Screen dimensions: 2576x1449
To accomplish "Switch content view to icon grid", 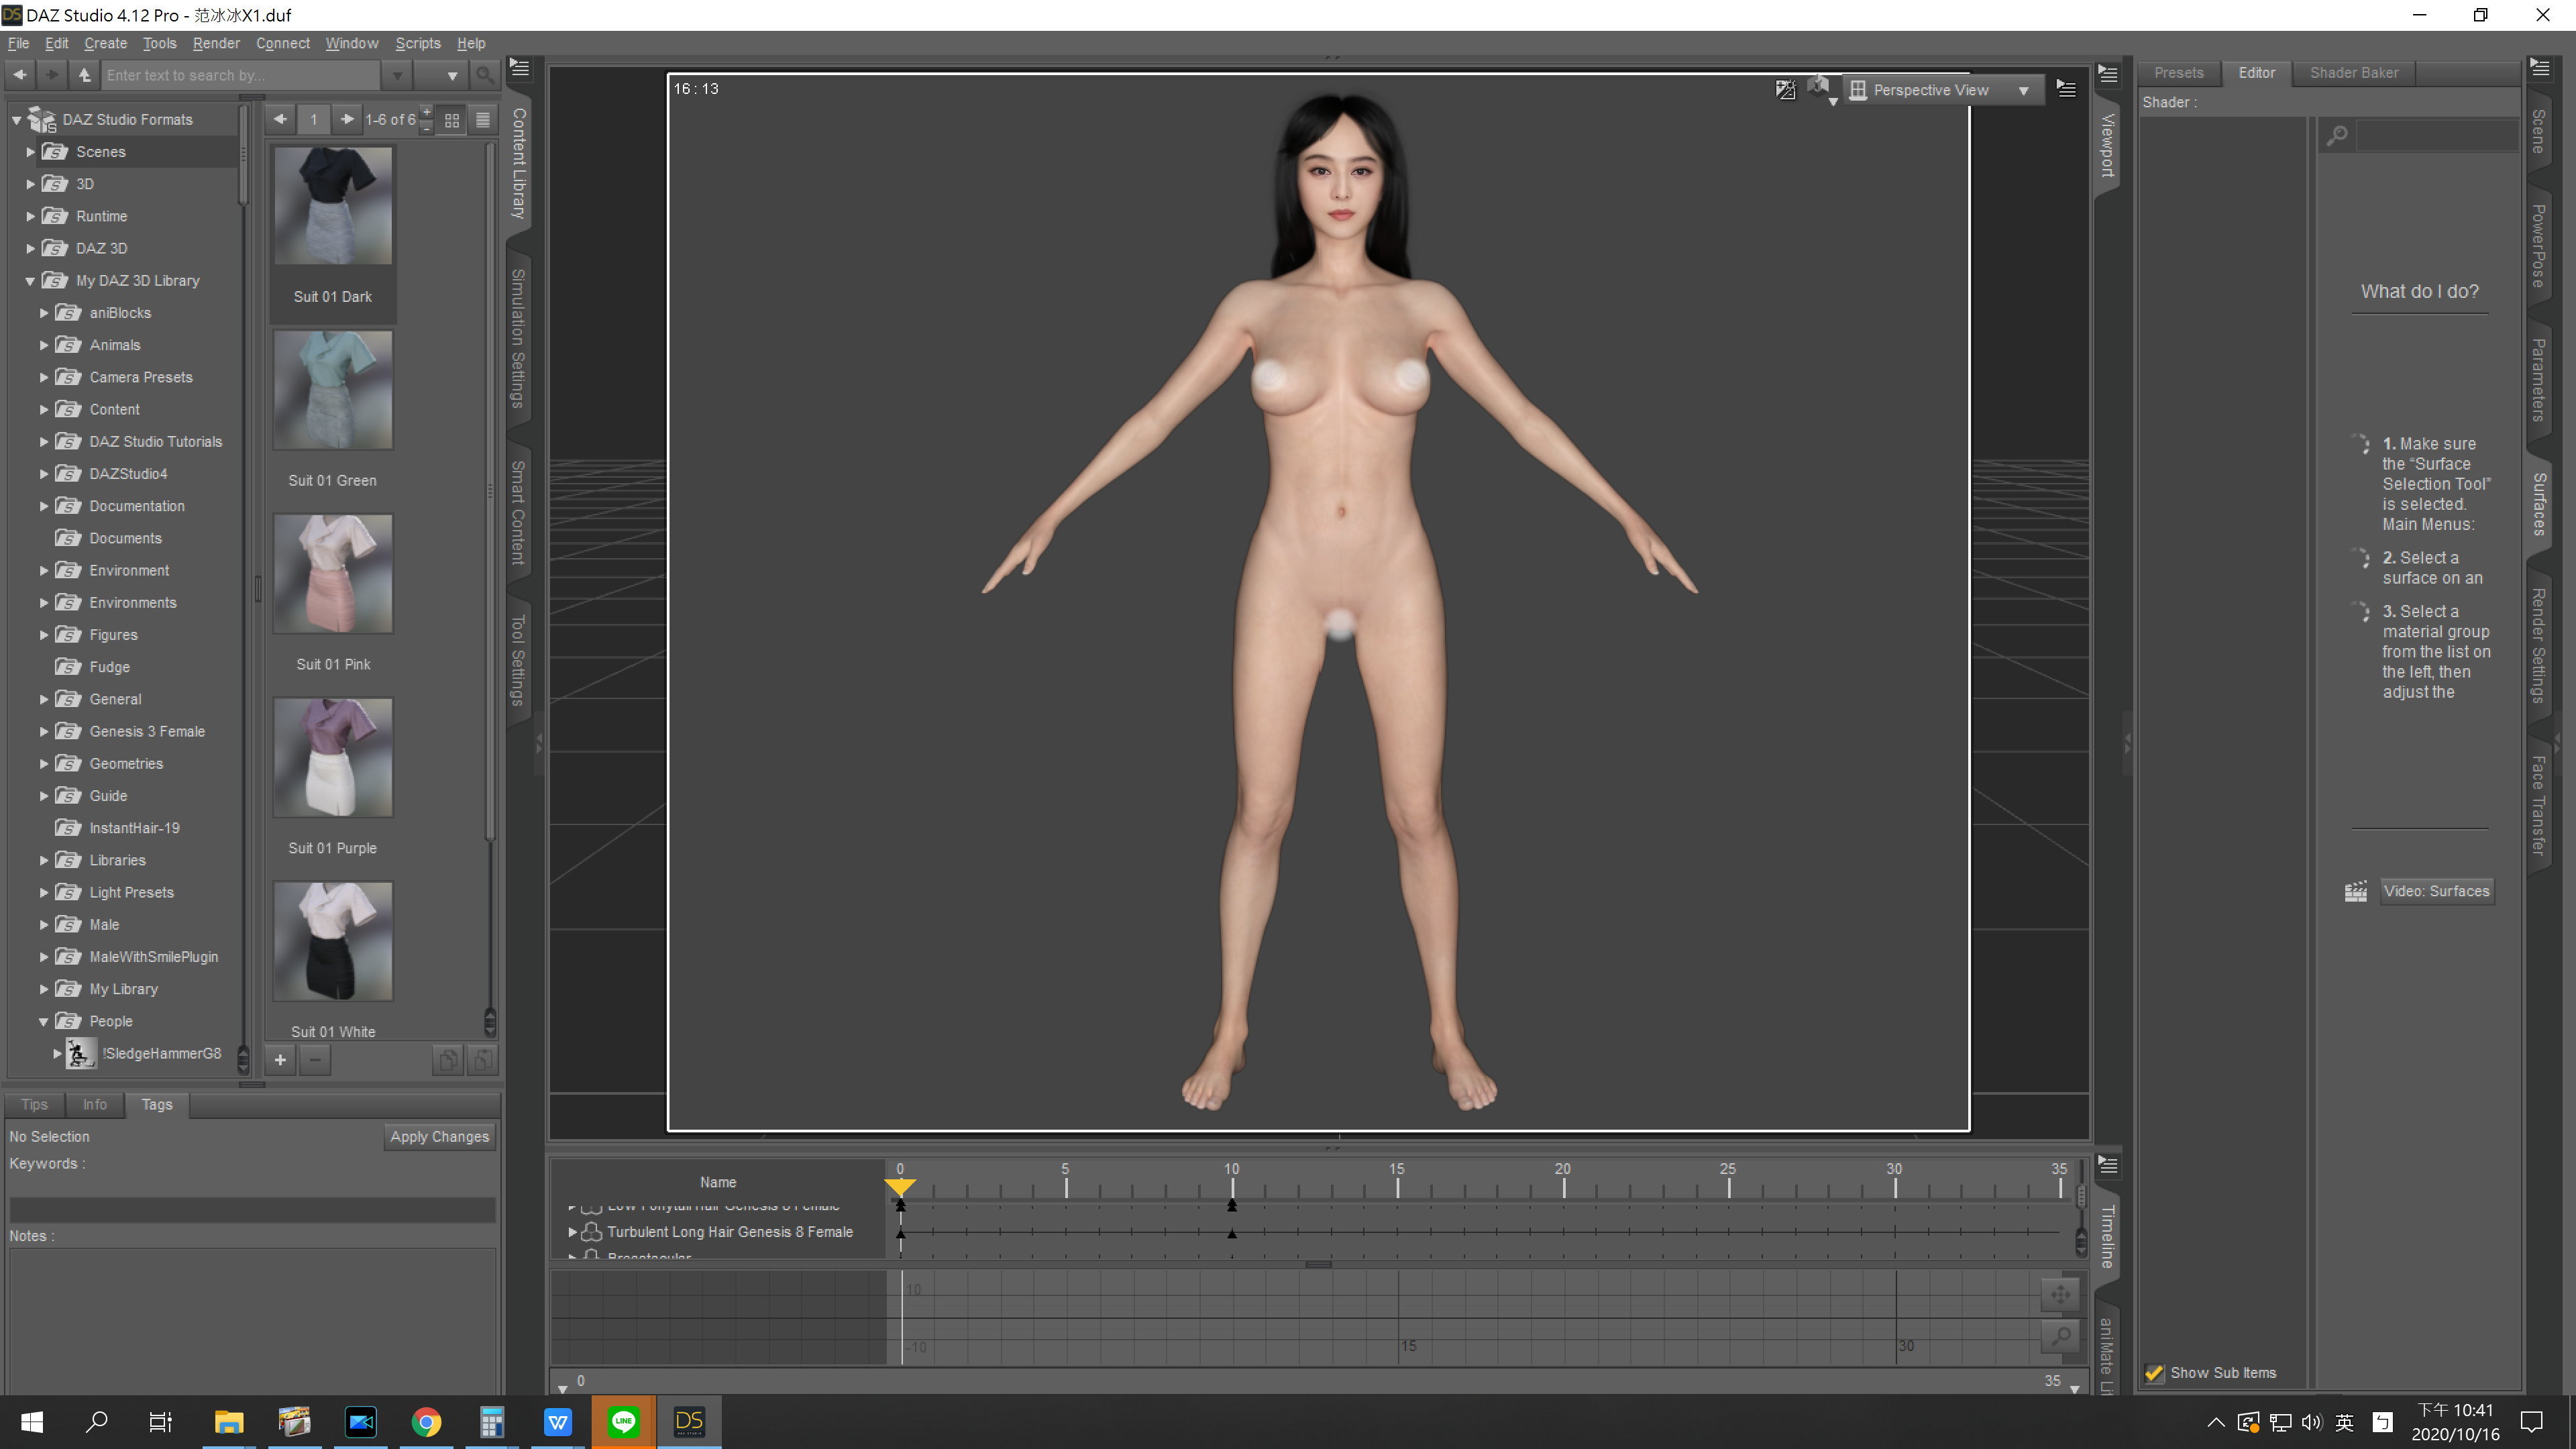I will click(452, 120).
